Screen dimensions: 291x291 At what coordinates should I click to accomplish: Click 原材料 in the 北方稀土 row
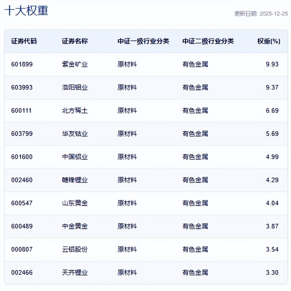(x=127, y=110)
